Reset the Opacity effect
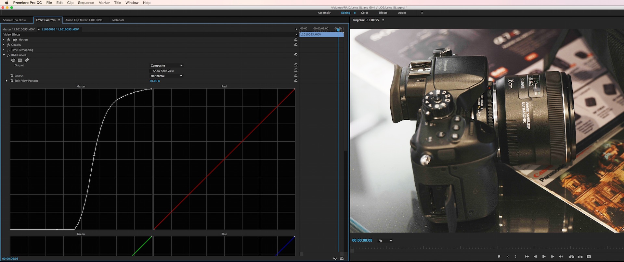Viewport: 624px width, 262px height. (296, 45)
